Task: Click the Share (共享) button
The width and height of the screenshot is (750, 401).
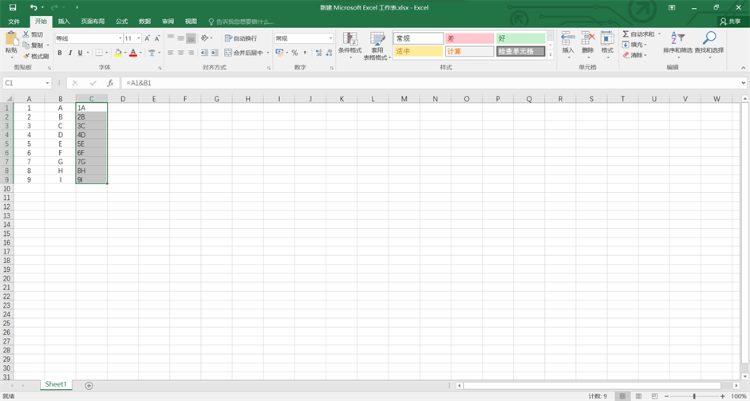Action: (x=729, y=22)
